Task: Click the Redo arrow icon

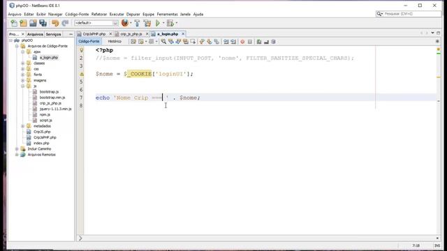Action: [x=65, y=23]
